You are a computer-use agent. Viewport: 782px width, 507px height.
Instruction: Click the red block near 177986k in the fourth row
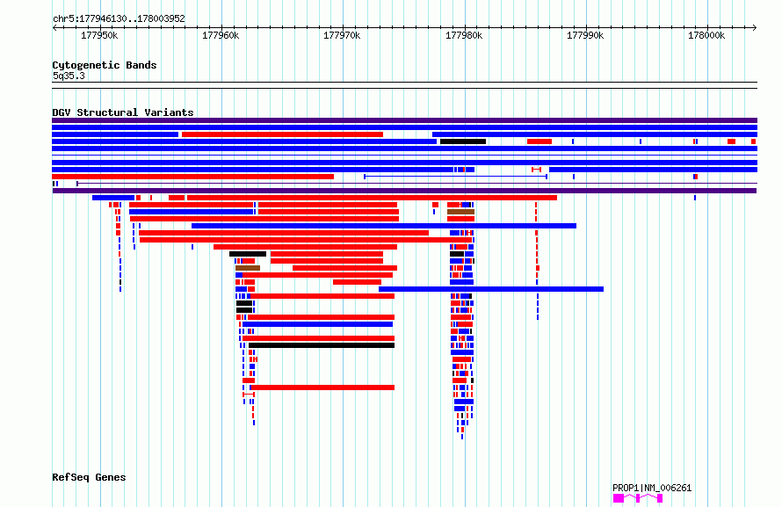click(539, 141)
